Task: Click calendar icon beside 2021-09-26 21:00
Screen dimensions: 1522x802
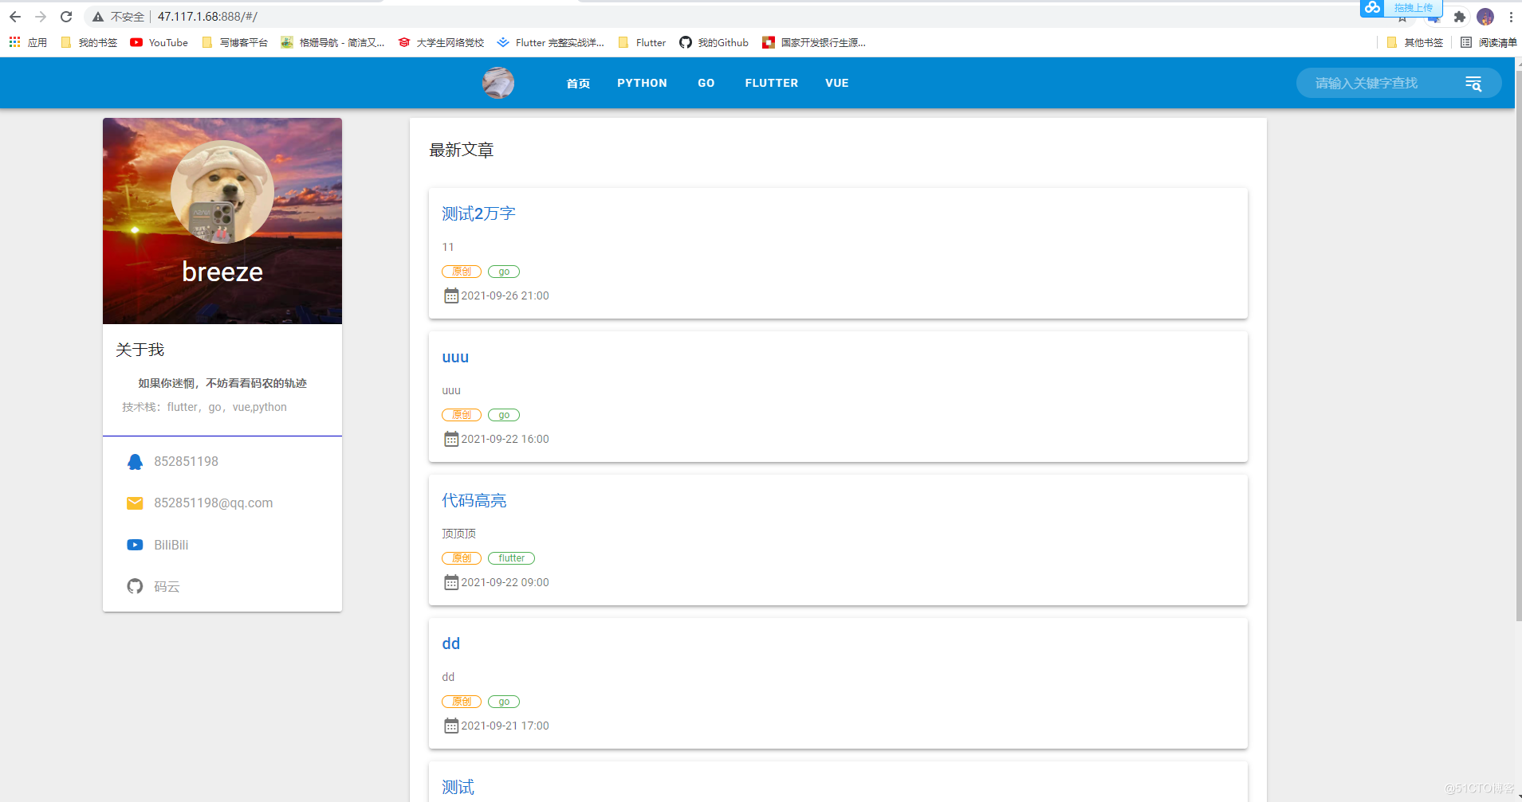Action: pyautogui.click(x=451, y=296)
